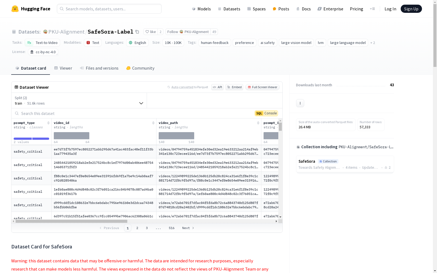This screenshot has width=437, height=273.
Task: Open the Spaces menu item
Action: (256, 9)
